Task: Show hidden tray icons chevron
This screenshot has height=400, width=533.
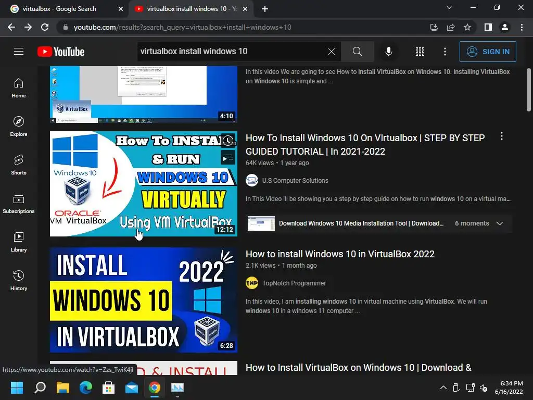Action: [x=443, y=387]
